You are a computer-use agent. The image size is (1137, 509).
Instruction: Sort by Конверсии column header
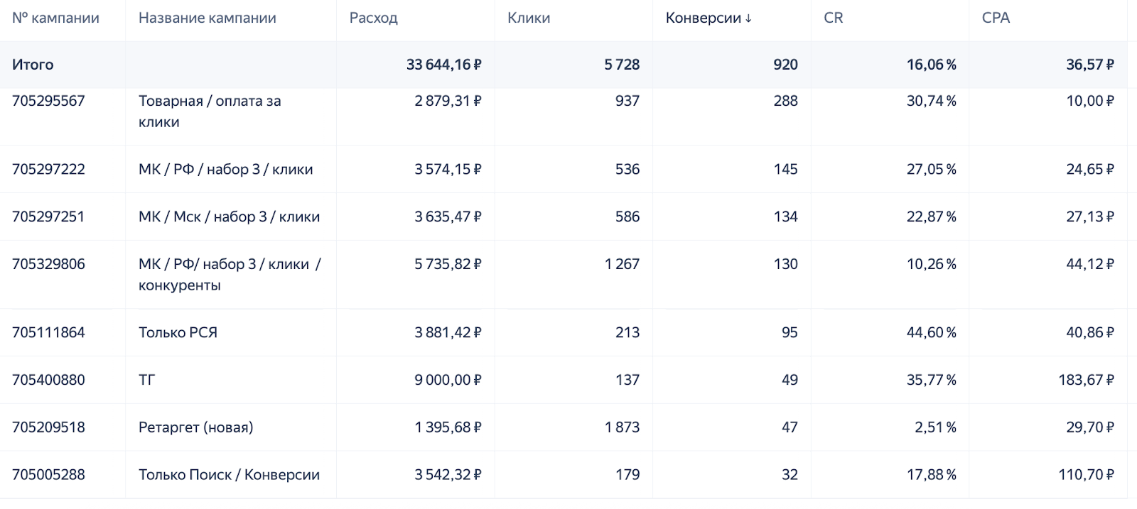708,18
